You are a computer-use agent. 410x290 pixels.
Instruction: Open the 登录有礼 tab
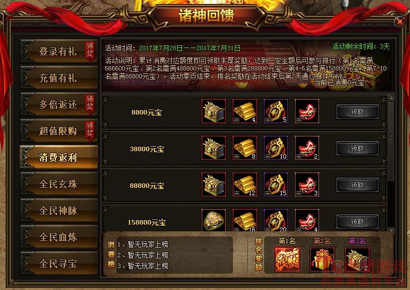[59, 51]
